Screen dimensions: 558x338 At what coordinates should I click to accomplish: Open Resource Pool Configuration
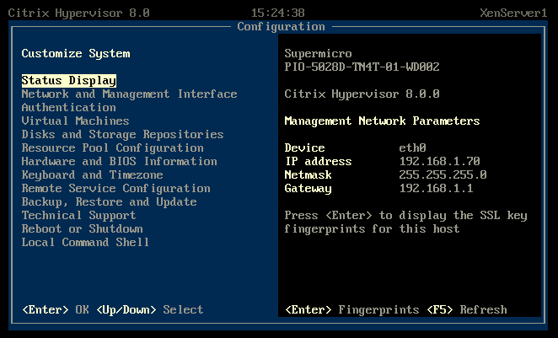(112, 148)
